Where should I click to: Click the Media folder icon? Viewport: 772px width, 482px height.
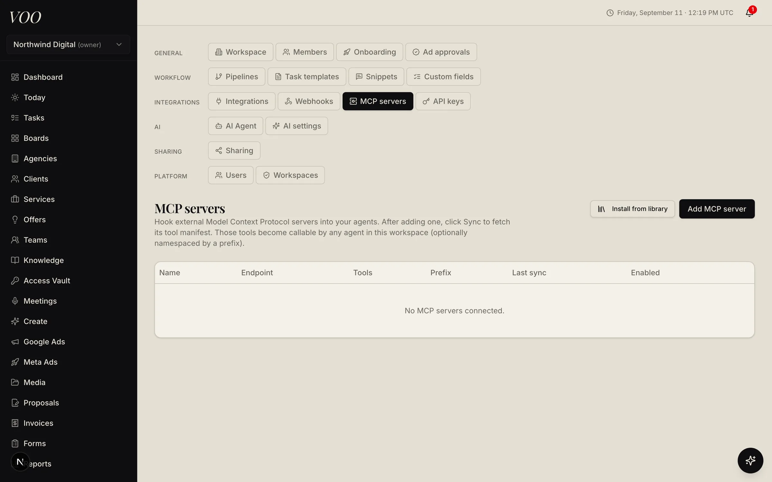click(15, 382)
